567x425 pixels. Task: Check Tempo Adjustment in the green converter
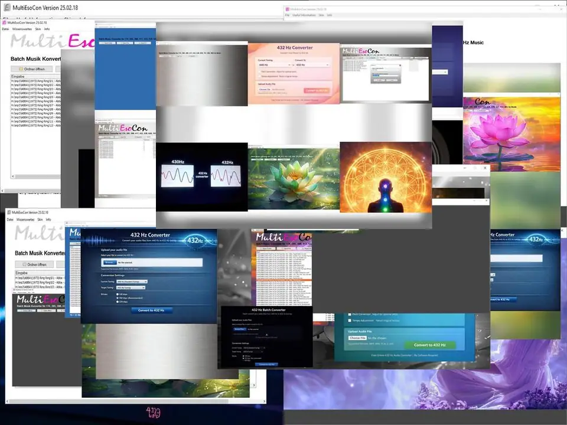pos(350,320)
